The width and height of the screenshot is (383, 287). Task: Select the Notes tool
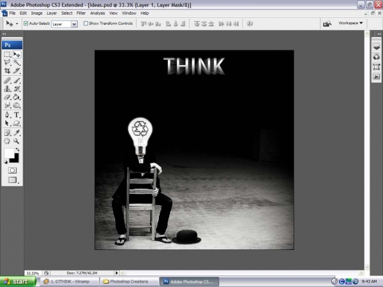[7, 133]
